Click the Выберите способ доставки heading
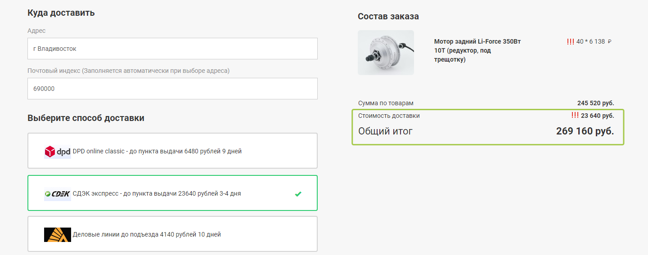Viewport: 648px width, 255px height. pos(86,118)
